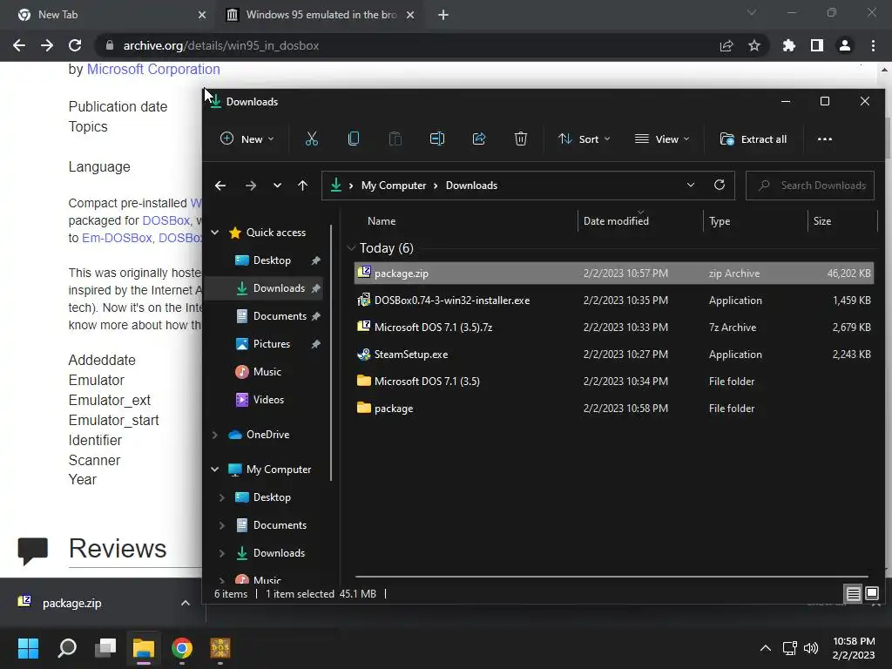Sort files by Type column

coord(720,221)
